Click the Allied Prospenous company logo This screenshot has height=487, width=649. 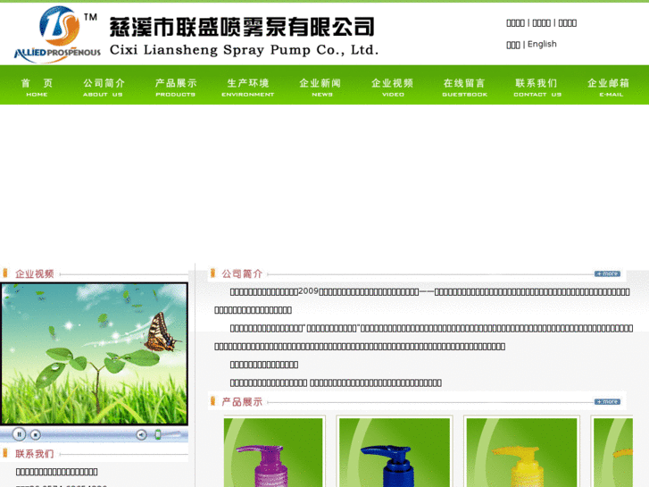(57, 34)
